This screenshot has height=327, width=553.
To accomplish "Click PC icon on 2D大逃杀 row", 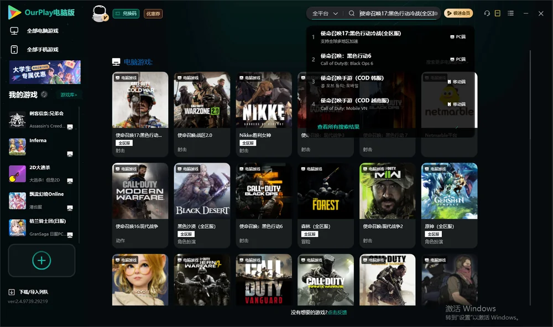I will pyautogui.click(x=70, y=181).
